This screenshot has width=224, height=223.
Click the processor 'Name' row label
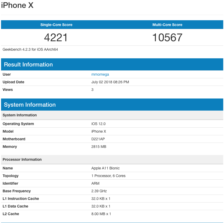tap(8, 168)
